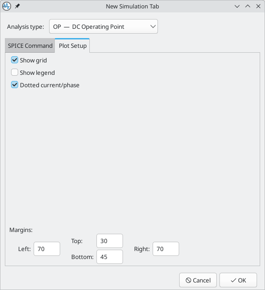Open the Analysis type combo box
The width and height of the screenshot is (265, 290).
(x=104, y=27)
